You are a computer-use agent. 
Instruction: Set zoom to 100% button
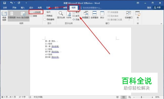(69, 15)
